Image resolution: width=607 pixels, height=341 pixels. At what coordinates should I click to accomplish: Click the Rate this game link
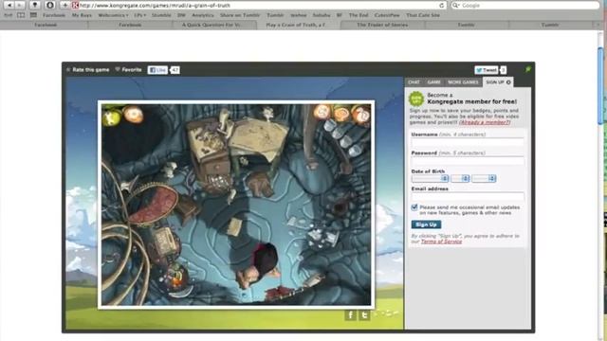(x=91, y=69)
